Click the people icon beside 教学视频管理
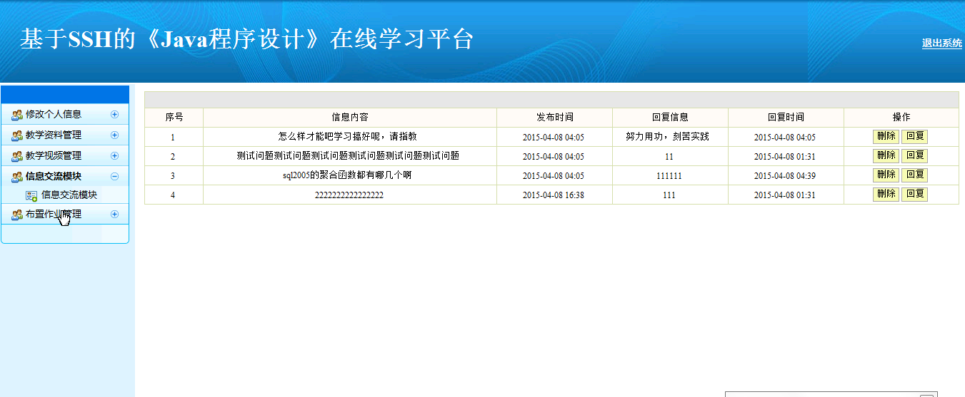Image resolution: width=965 pixels, height=397 pixels. [x=17, y=156]
